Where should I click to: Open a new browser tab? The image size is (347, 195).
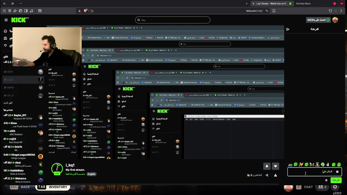tap(247, 4)
